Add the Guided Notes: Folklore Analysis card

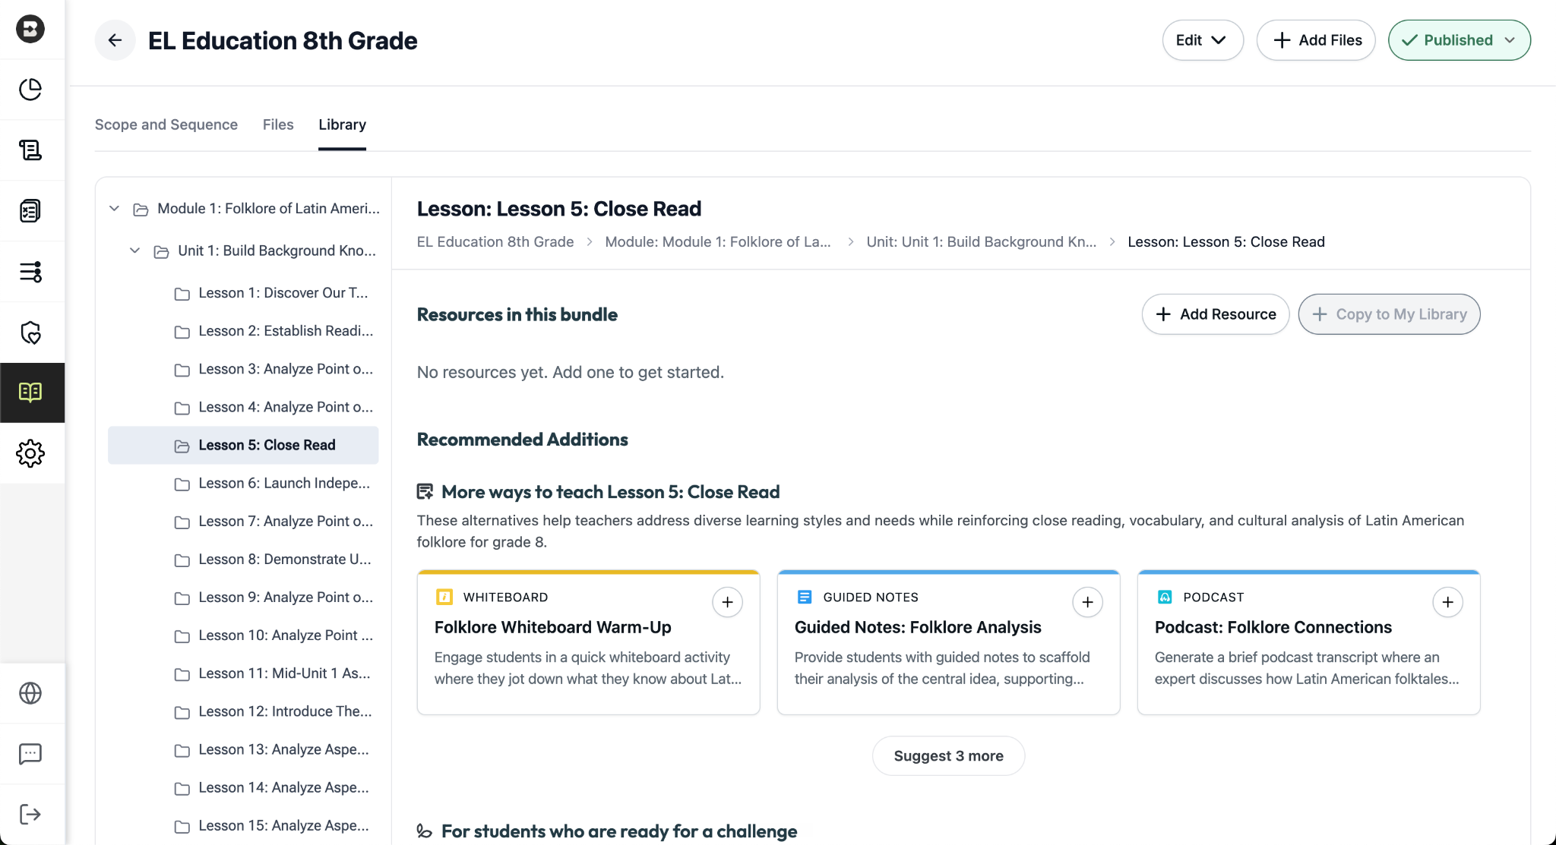(x=1087, y=602)
